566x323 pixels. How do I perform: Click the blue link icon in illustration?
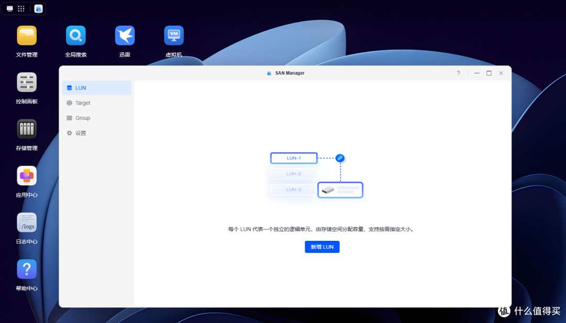coord(340,158)
